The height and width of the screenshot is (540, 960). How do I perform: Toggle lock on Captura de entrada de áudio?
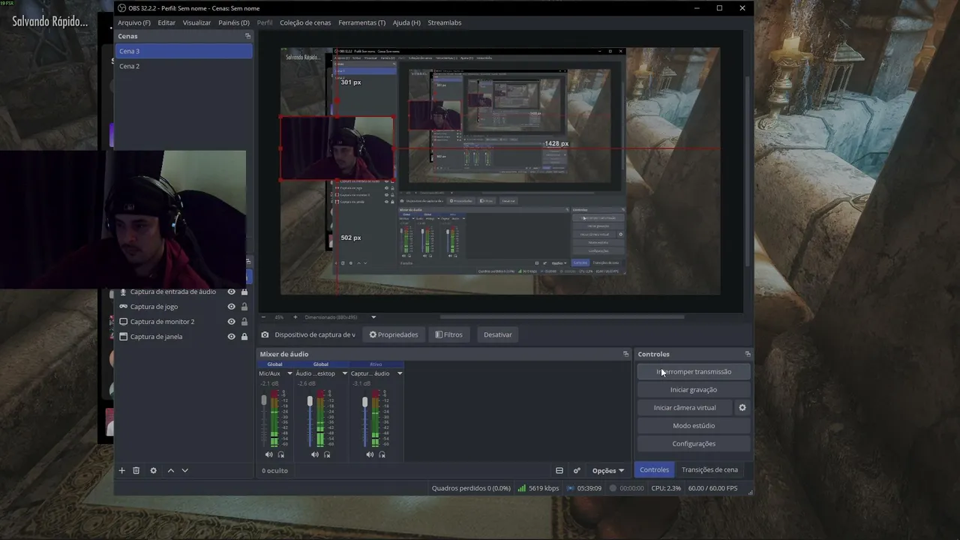[x=244, y=292]
